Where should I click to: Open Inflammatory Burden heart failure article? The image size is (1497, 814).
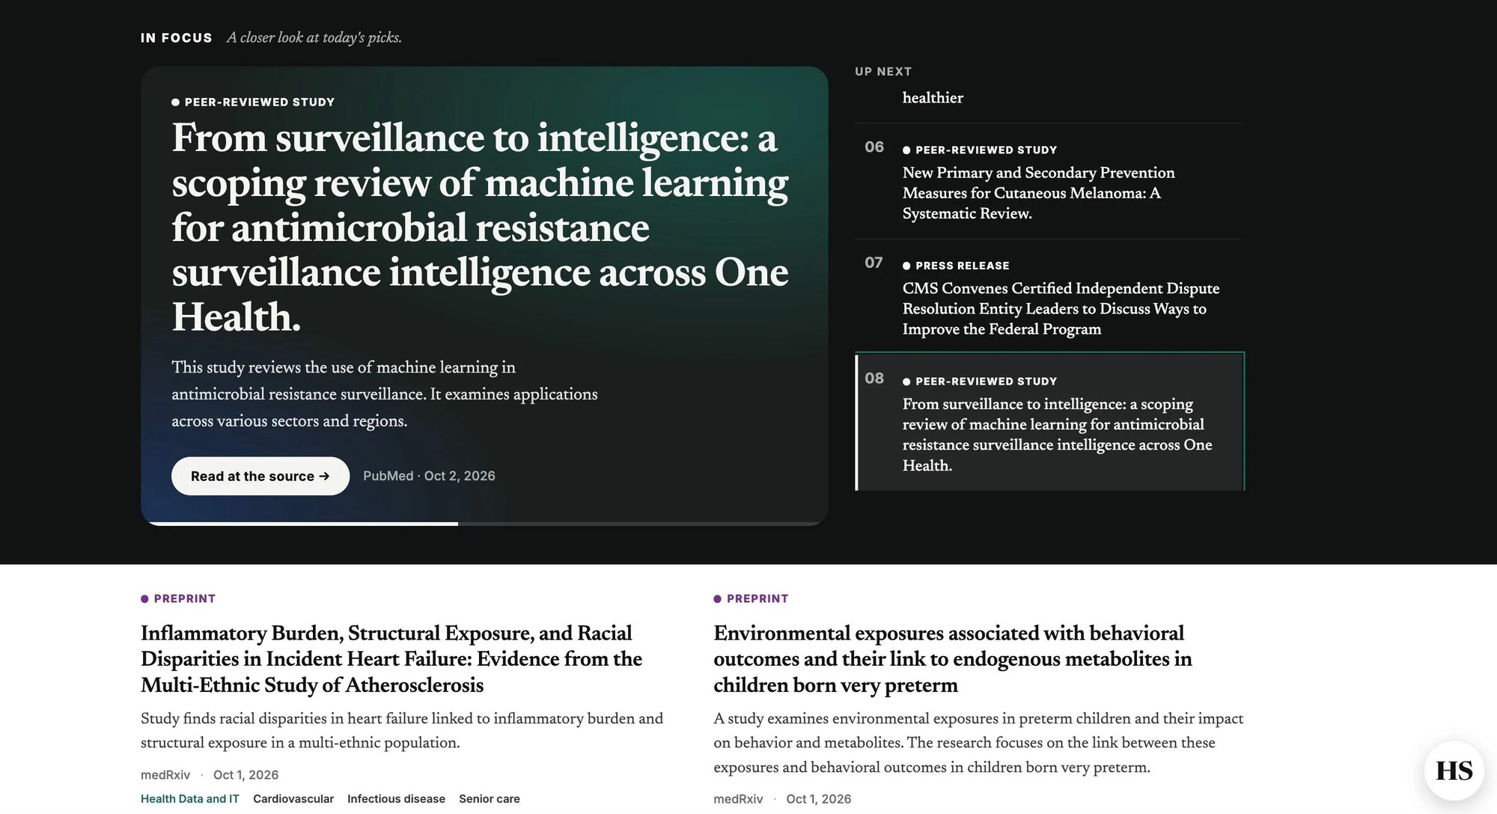(391, 659)
